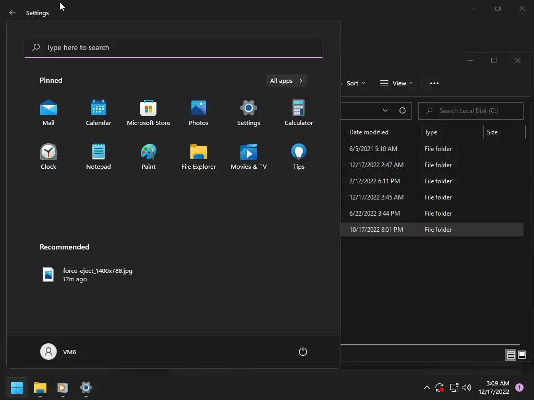Viewport: 534px width, 400px height.
Task: Launch the Photos app
Action: [199, 113]
